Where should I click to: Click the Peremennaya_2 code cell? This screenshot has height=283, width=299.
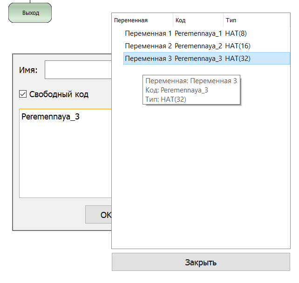tap(198, 46)
